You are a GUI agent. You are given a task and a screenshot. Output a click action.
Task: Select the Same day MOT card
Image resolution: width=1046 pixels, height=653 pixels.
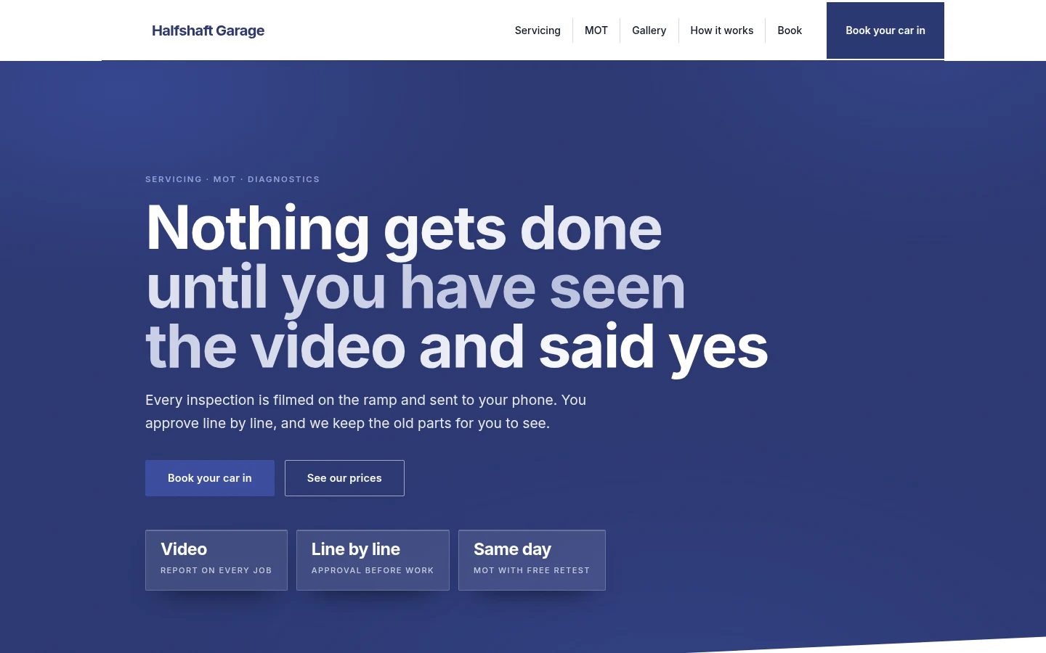[532, 560]
